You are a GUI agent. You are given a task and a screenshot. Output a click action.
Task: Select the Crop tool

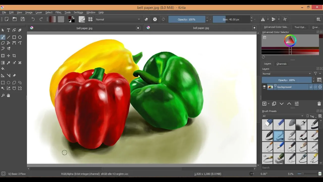(x=14, y=56)
